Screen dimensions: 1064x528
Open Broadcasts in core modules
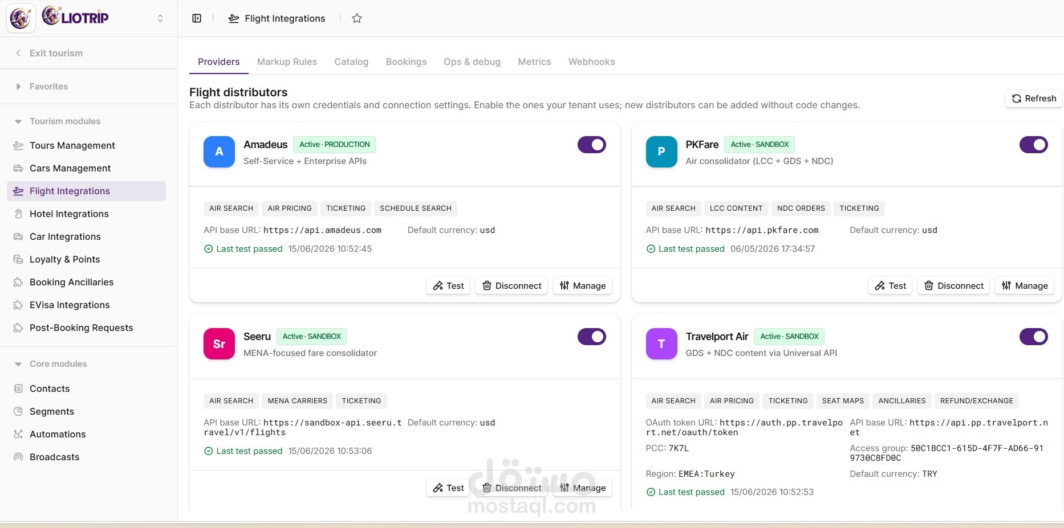click(86, 457)
